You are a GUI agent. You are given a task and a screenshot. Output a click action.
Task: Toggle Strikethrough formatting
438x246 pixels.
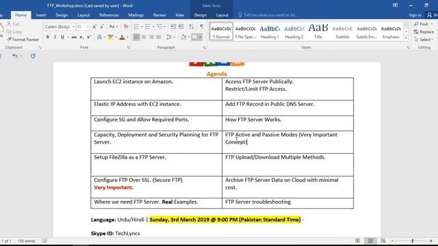click(x=74, y=37)
